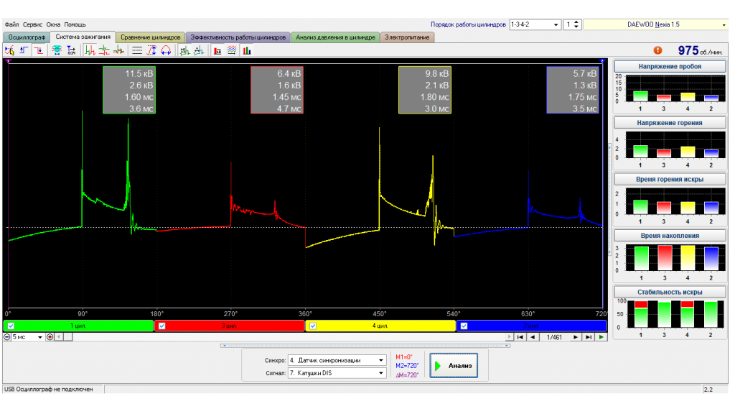
Task: Select overlaid cylinders display mode icon
Action: [x=118, y=50]
